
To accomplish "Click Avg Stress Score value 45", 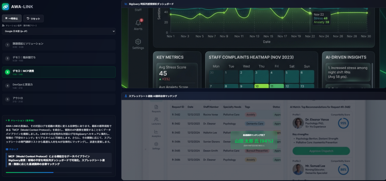I will (x=163, y=73).
